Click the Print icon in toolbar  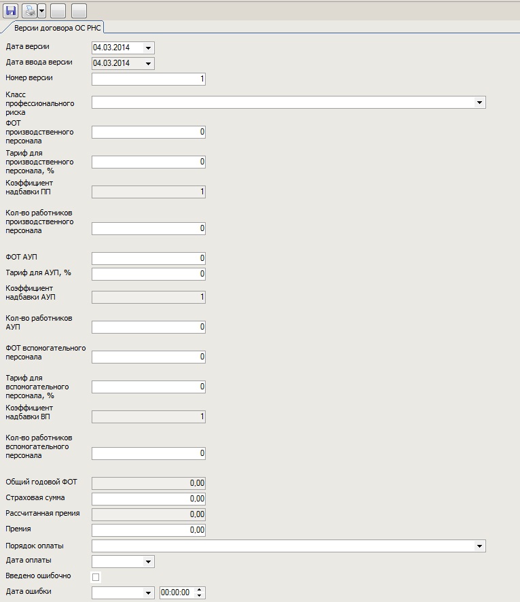29,11
